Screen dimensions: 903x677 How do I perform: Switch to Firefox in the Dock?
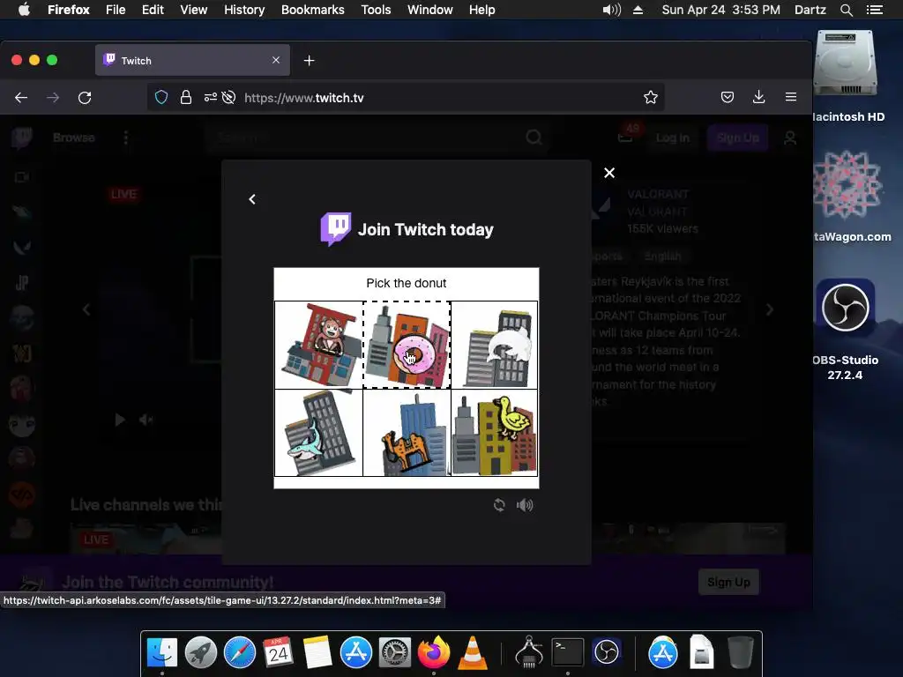point(434,652)
